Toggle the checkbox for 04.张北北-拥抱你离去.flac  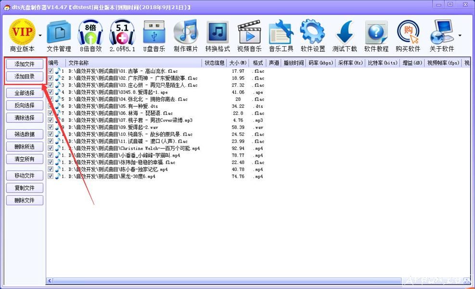pyautogui.click(x=51, y=99)
